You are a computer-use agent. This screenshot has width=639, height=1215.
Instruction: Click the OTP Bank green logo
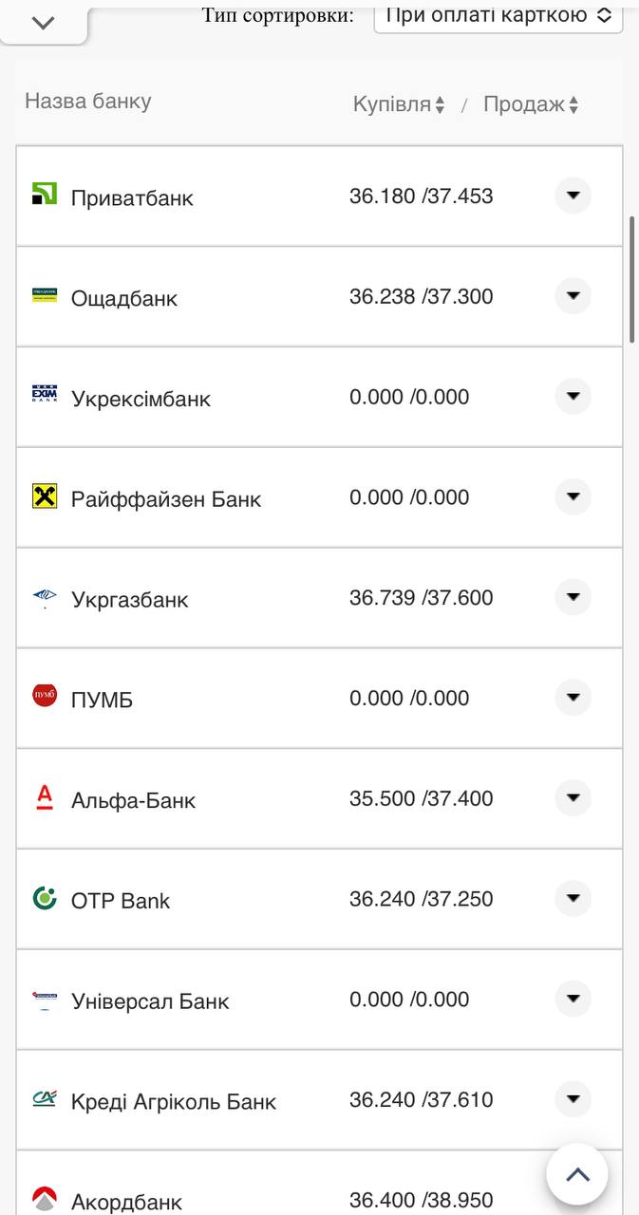tap(45, 897)
